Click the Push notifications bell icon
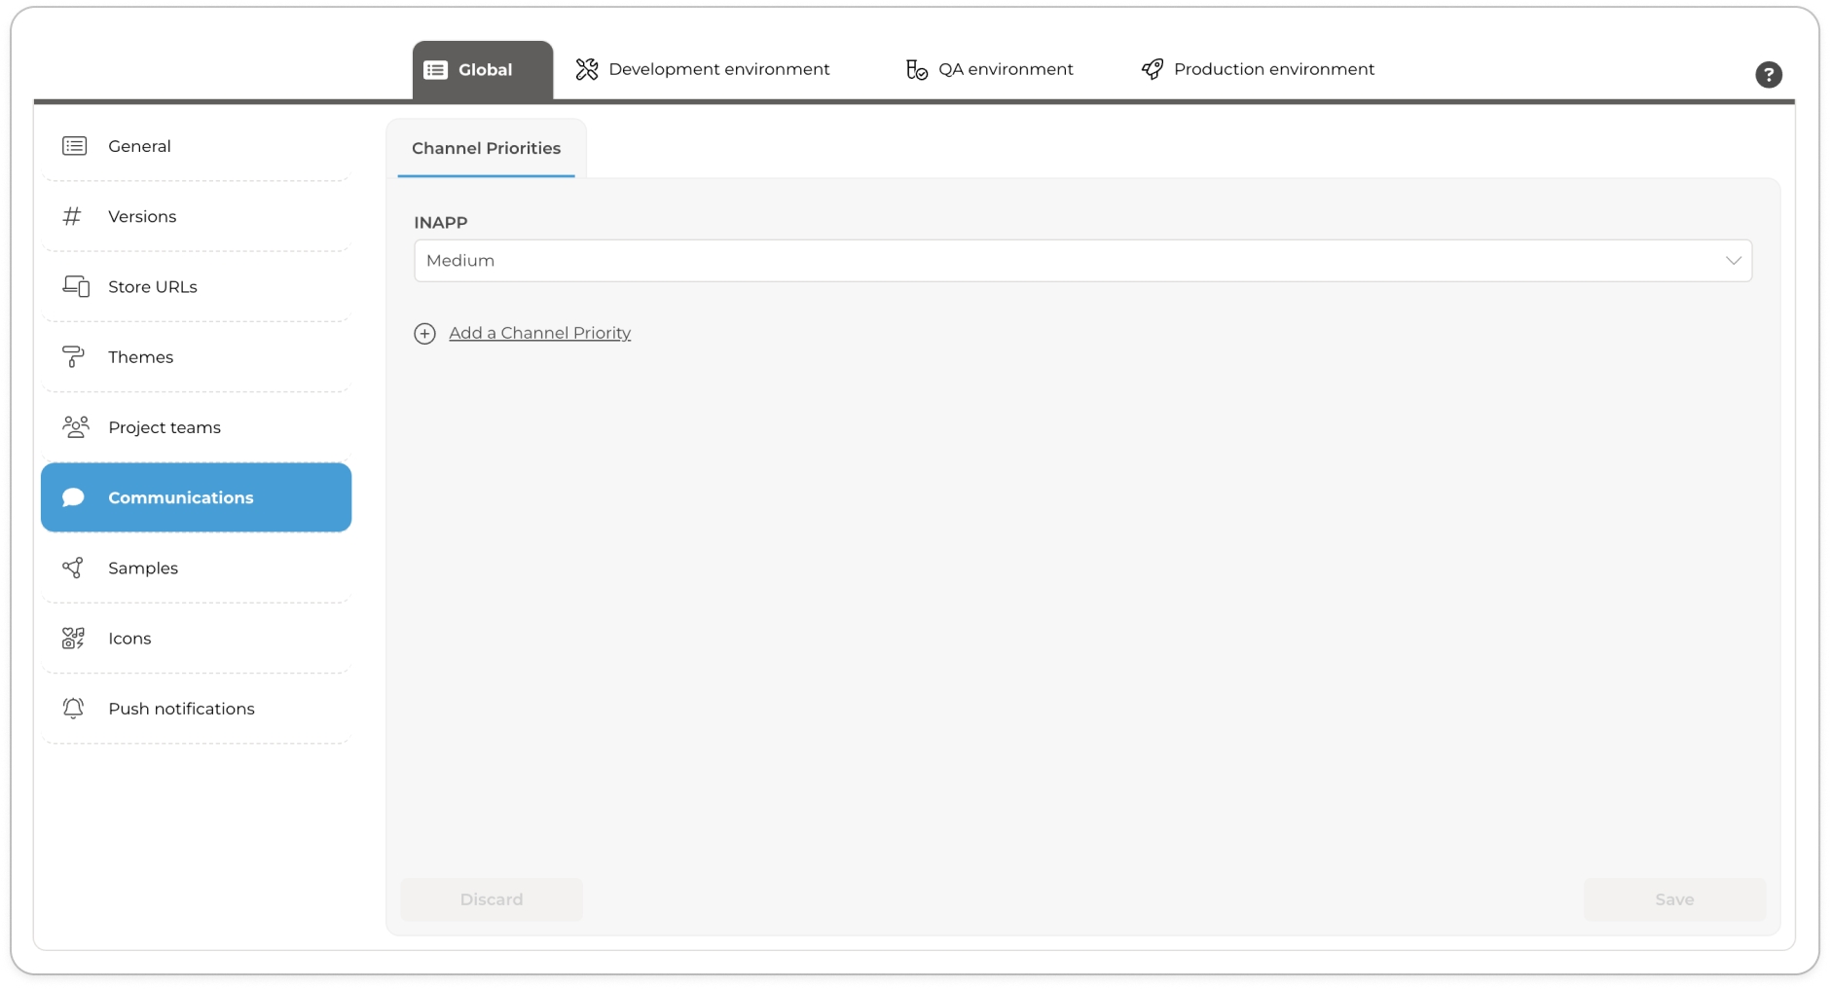This screenshot has width=1831, height=989. coord(73,709)
